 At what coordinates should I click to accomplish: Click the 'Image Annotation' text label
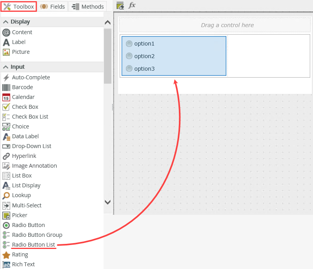[x=35, y=166]
